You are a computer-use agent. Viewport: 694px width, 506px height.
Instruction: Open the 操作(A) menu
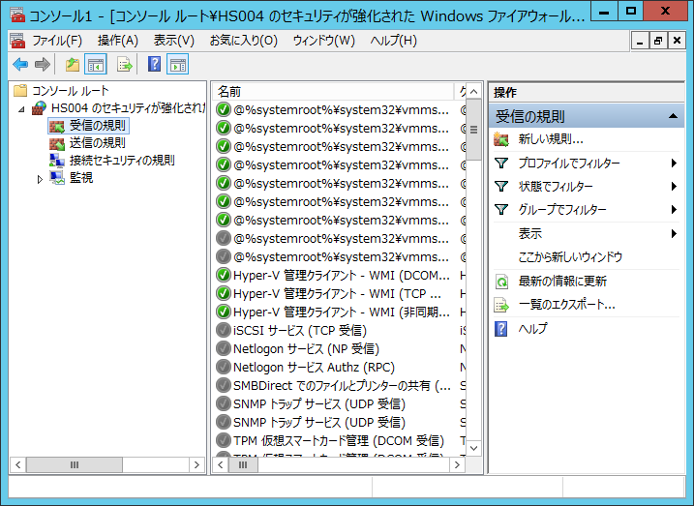coord(118,41)
